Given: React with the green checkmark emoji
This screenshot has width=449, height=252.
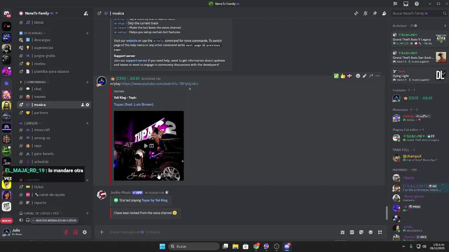Looking at the screenshot, I should pyautogui.click(x=336, y=76).
